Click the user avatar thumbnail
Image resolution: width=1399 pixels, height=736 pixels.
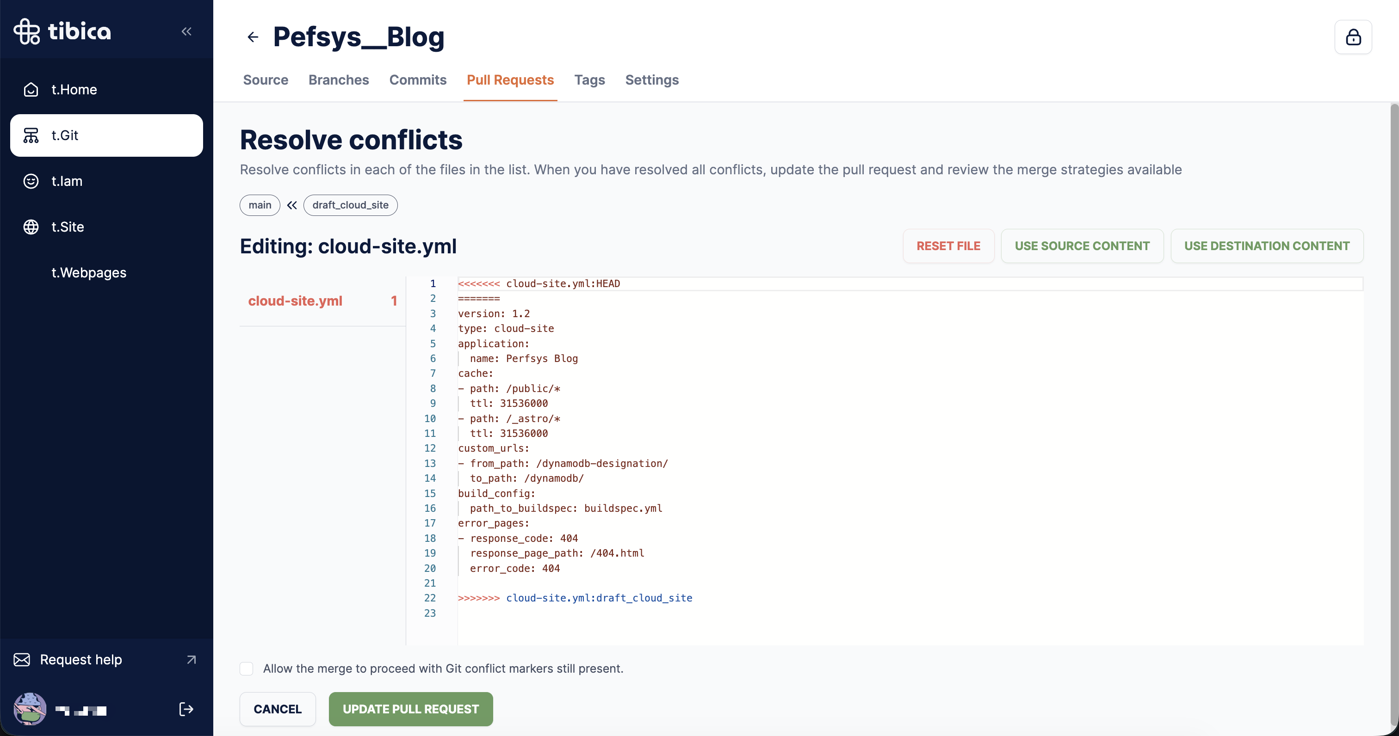pyautogui.click(x=30, y=709)
